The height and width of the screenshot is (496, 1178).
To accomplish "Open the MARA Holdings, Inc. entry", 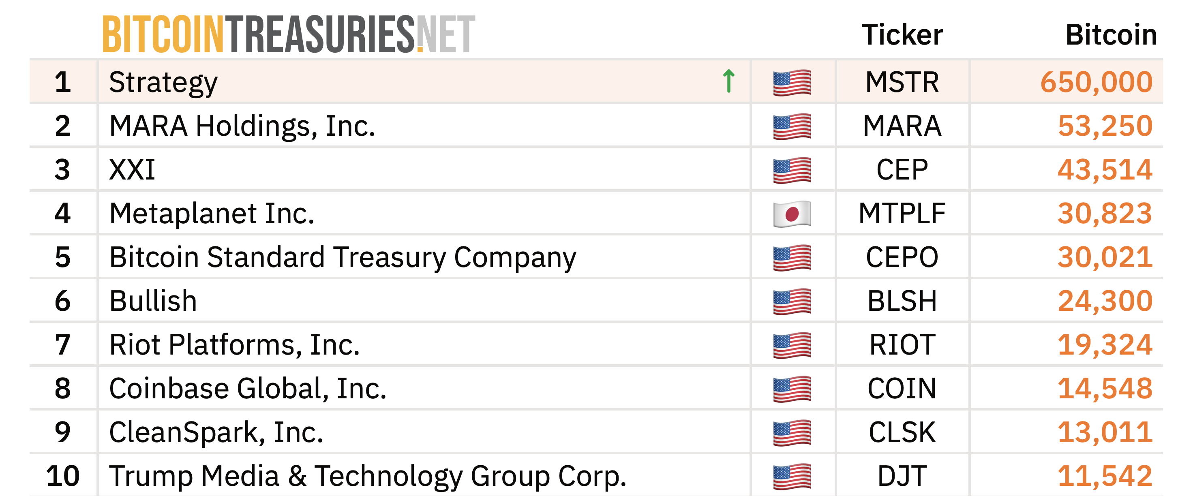I will point(242,126).
